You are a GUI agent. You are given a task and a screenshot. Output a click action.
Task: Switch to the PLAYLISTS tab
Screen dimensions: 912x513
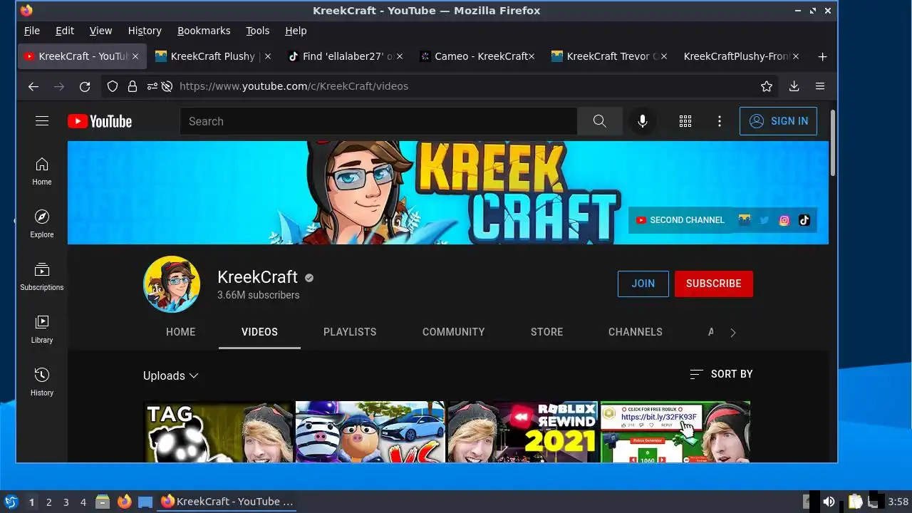coord(350,332)
